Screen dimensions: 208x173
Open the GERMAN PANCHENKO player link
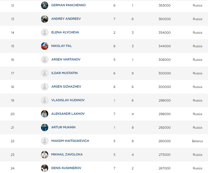click(x=68, y=5)
